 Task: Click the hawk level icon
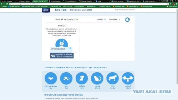128,78
